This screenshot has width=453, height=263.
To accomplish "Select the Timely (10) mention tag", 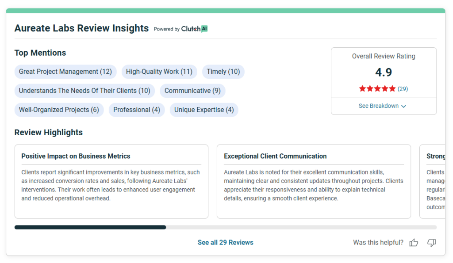I will click(x=223, y=72).
